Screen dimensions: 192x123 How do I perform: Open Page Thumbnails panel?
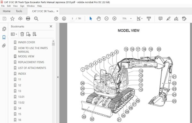4,29
